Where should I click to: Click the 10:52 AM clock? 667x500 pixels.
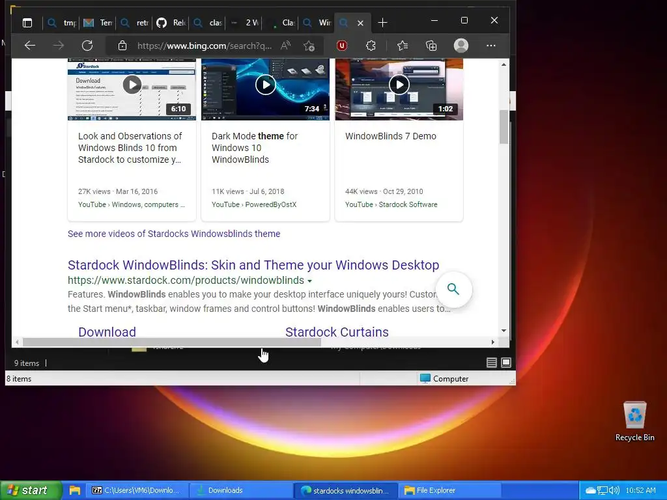641,490
